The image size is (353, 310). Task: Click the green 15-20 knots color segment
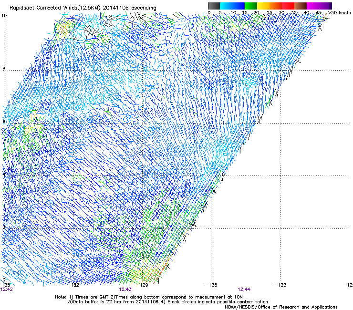251,6
